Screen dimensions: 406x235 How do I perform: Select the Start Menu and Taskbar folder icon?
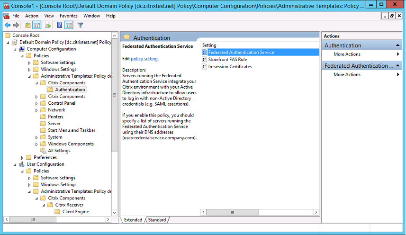[x=43, y=130]
